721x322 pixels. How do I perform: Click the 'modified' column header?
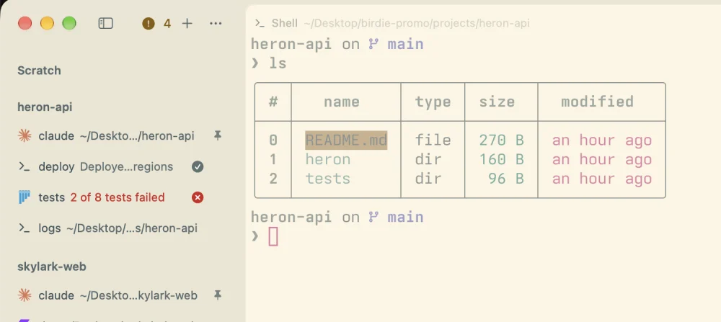pos(597,102)
